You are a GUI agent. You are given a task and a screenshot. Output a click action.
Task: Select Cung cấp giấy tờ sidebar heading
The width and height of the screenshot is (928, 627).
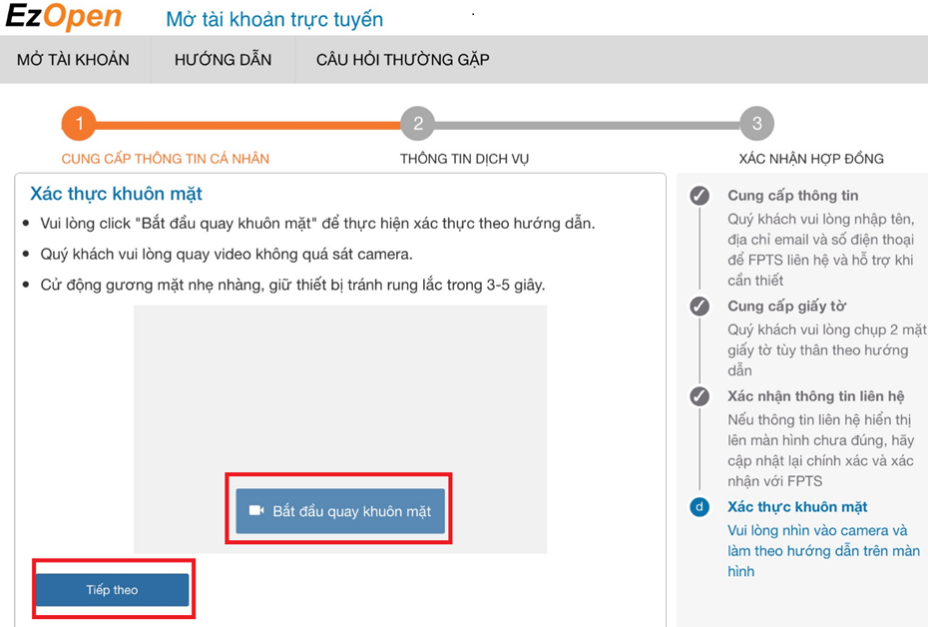click(786, 307)
